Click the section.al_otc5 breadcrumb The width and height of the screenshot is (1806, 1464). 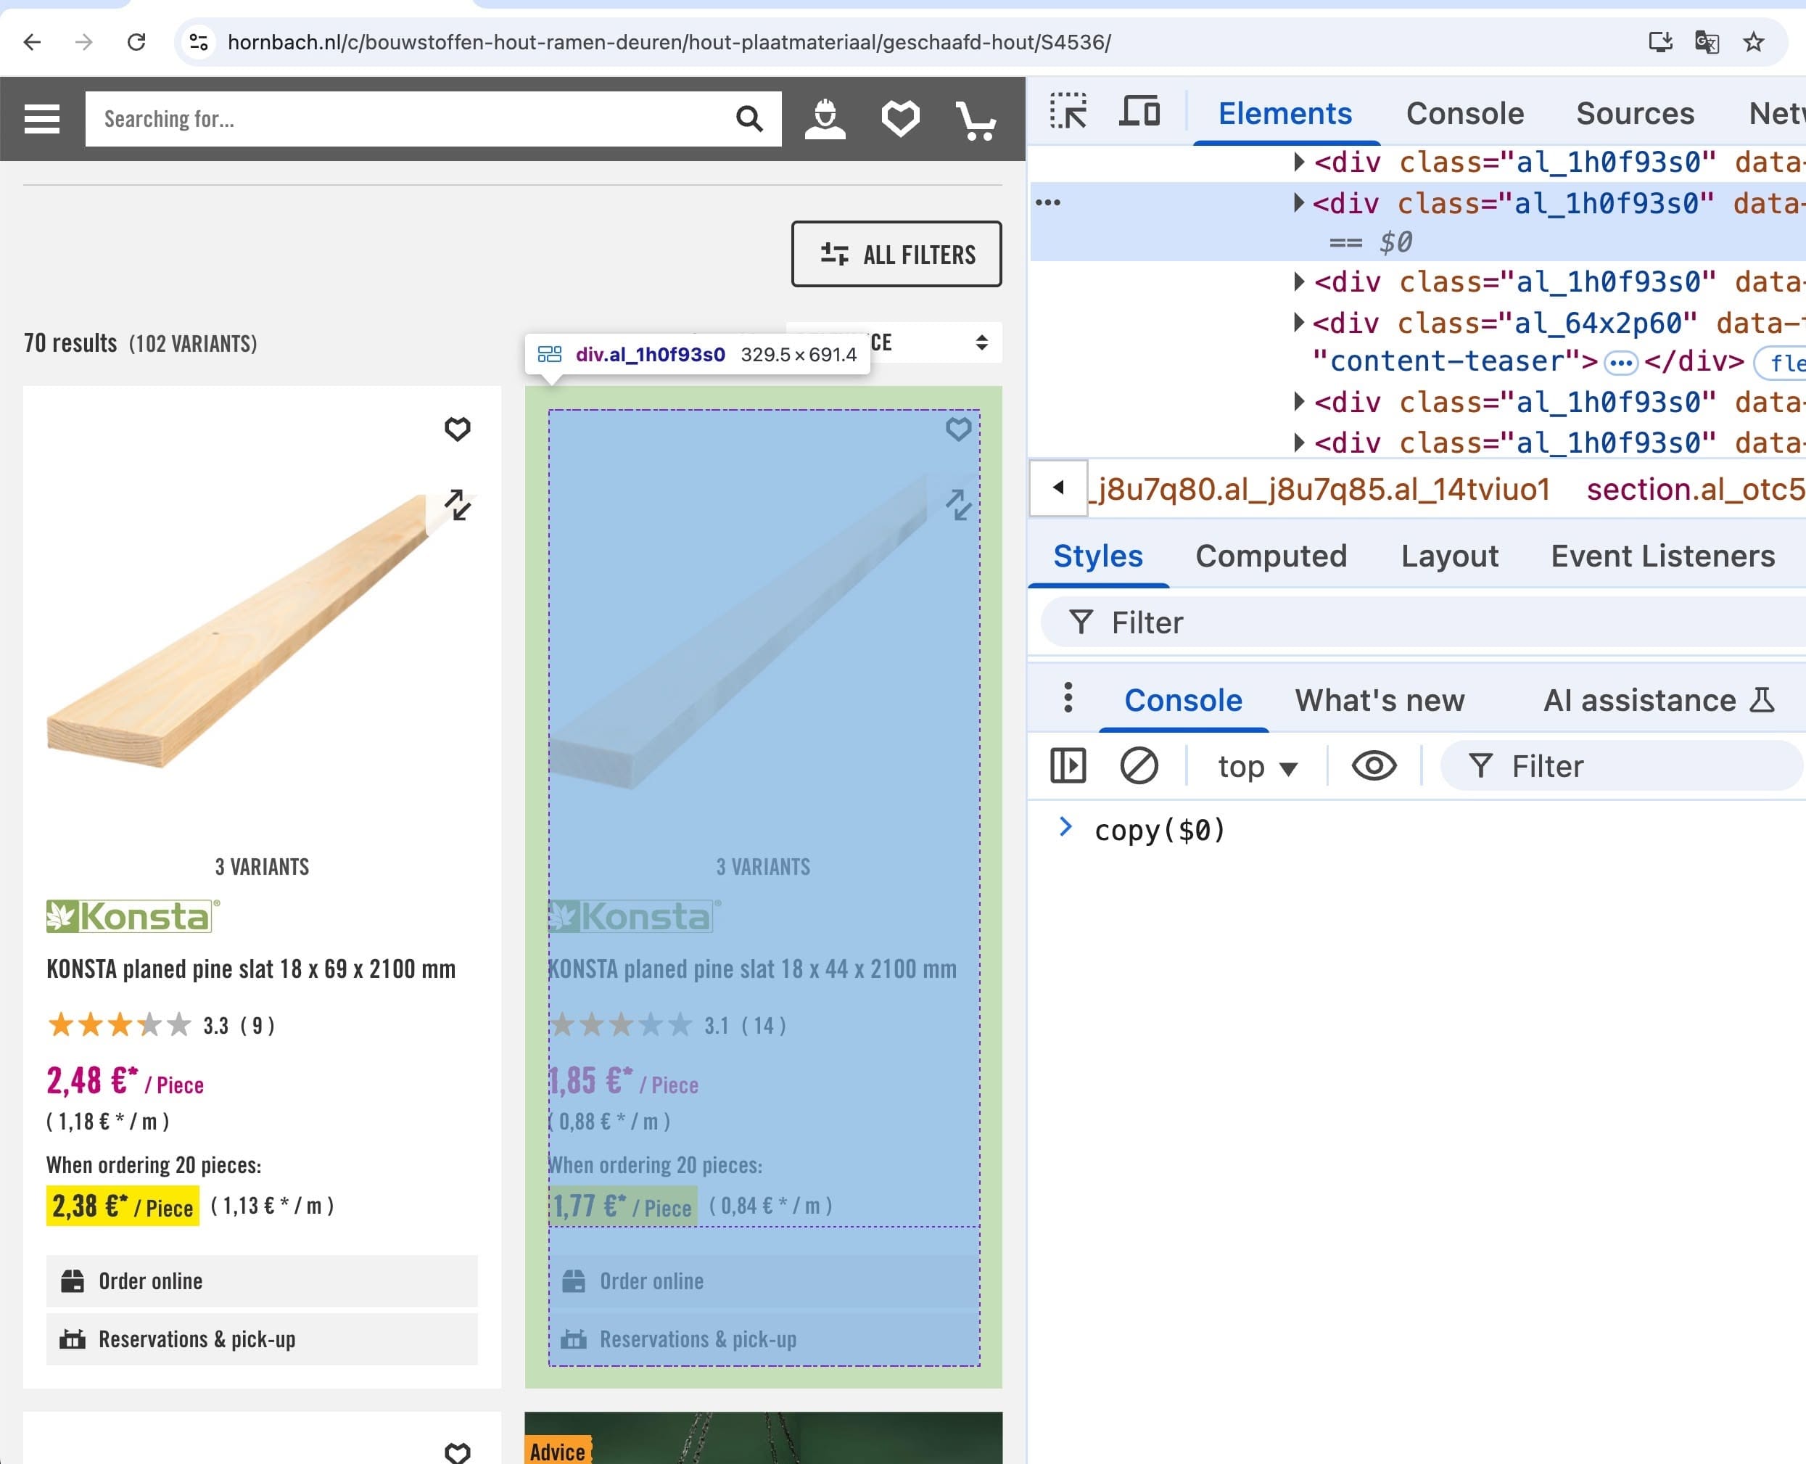click(x=1695, y=488)
